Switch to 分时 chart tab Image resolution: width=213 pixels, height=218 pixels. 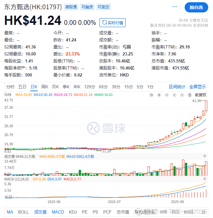click(10, 87)
